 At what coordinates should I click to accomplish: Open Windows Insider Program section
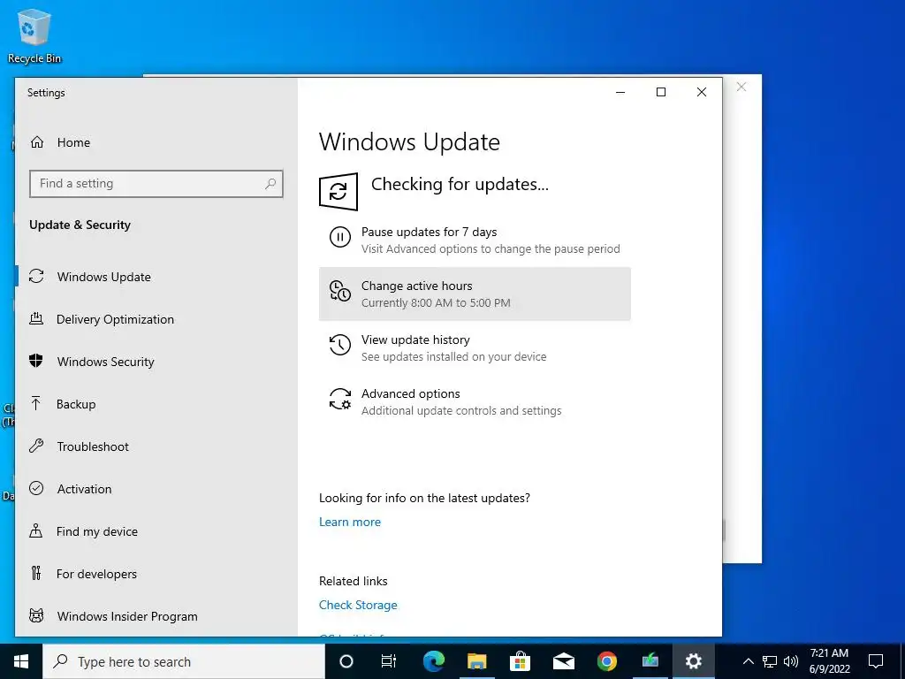156,615
